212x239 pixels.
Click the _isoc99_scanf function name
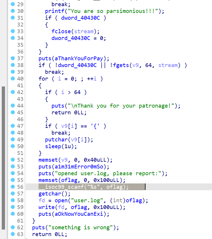pyautogui.click(x=61, y=187)
